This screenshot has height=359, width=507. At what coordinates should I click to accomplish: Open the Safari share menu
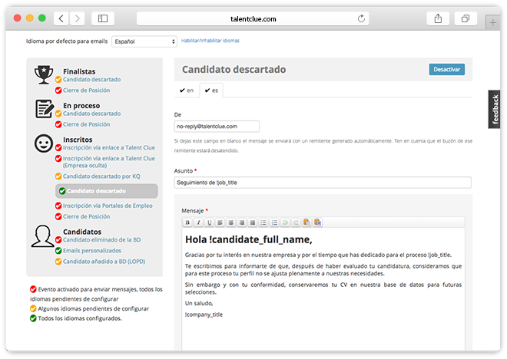(x=438, y=18)
